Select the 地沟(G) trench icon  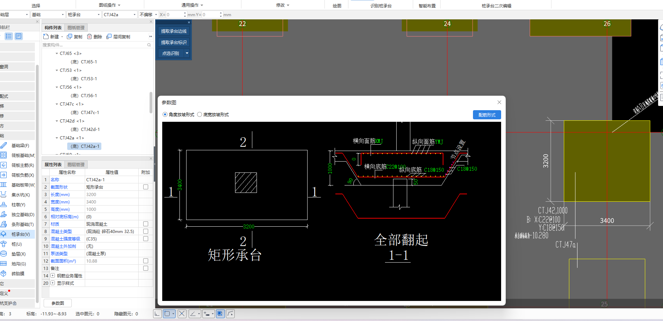(4, 264)
